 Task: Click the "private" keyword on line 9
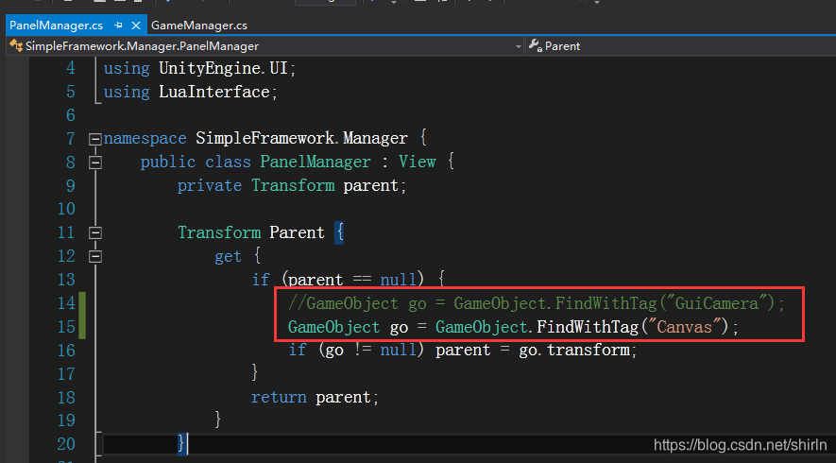point(210,185)
